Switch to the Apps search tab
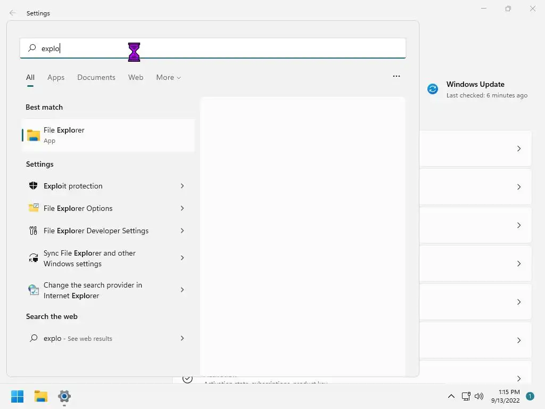545x409 pixels. click(x=56, y=77)
